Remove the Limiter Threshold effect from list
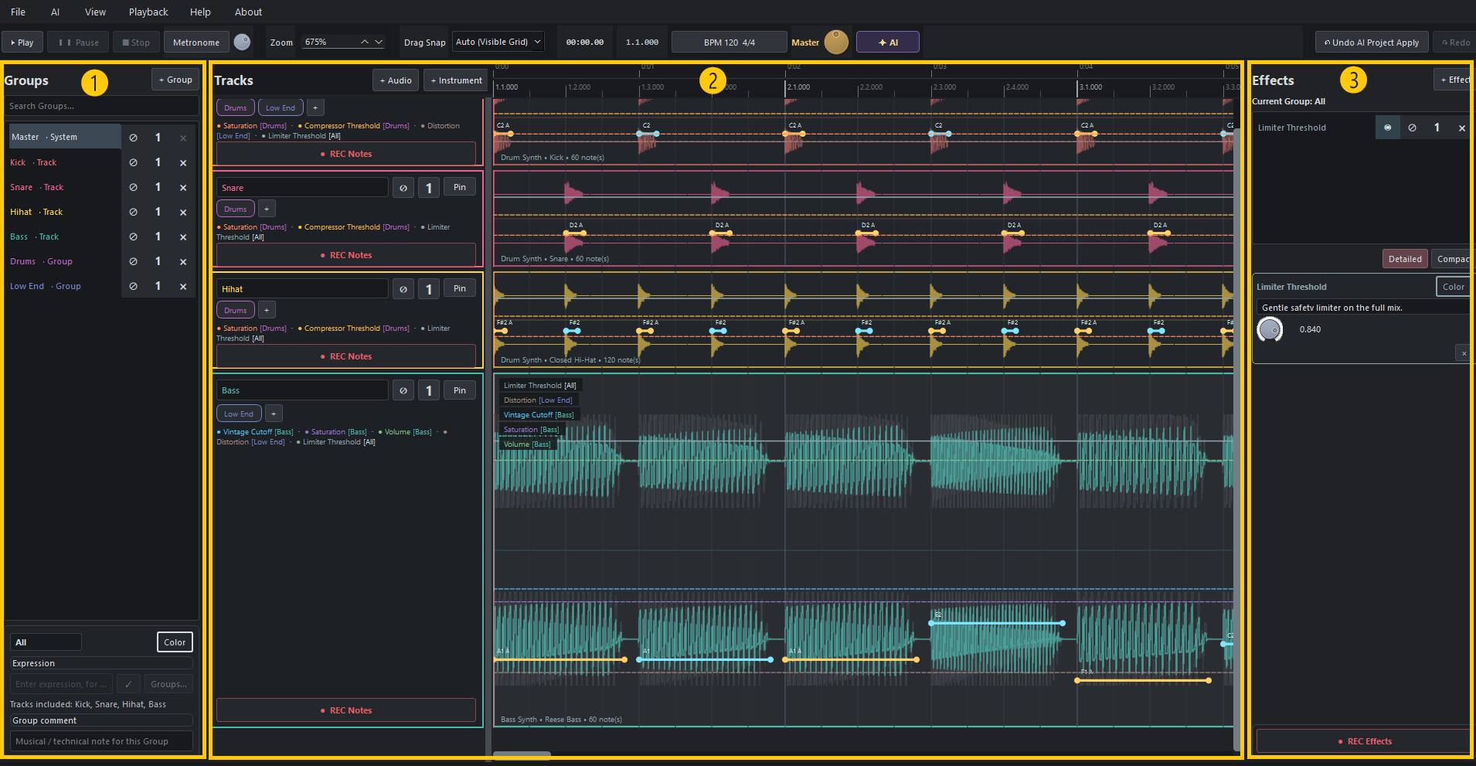The height and width of the screenshot is (766, 1476). [1461, 128]
